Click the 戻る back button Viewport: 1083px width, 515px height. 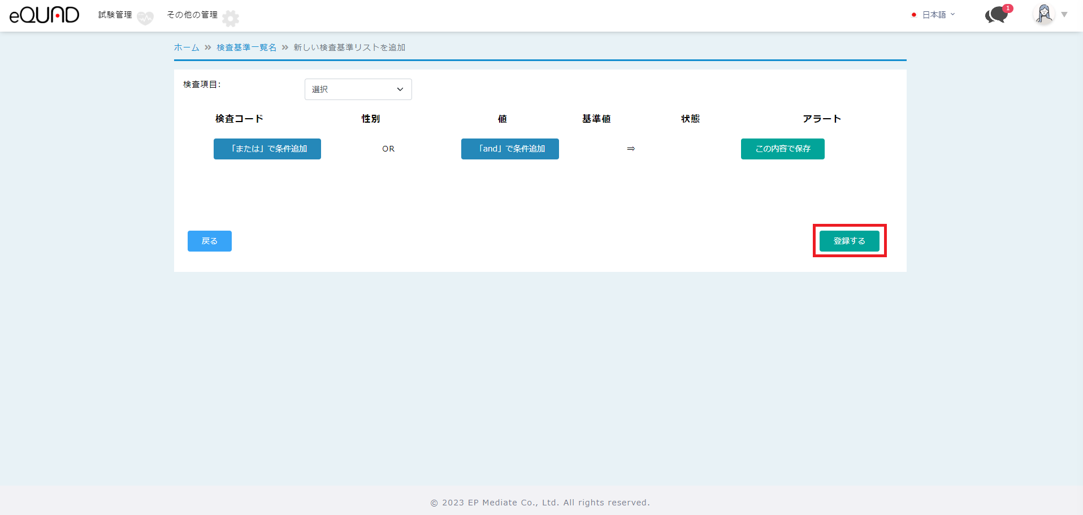click(209, 241)
